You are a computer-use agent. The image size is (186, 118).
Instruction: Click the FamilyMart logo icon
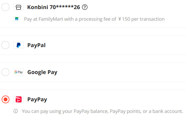(x=17, y=19)
